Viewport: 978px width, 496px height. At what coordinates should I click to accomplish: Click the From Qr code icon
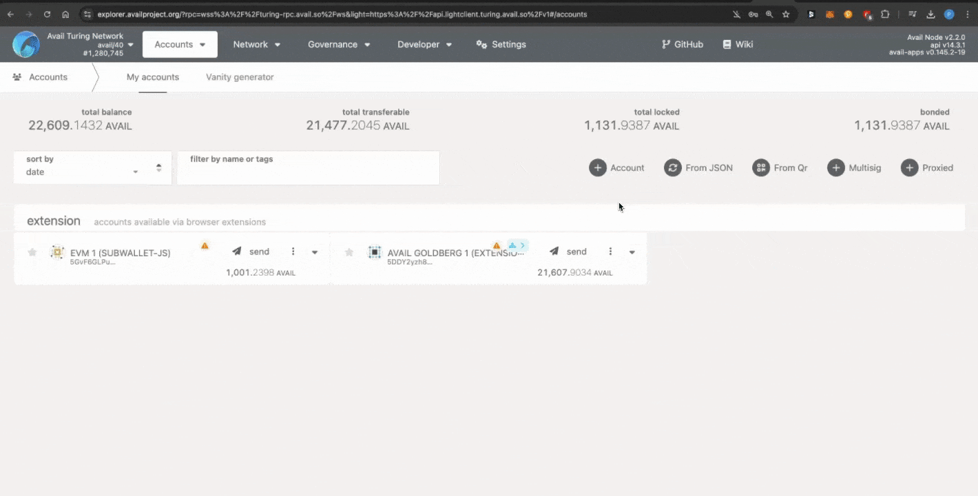761,167
